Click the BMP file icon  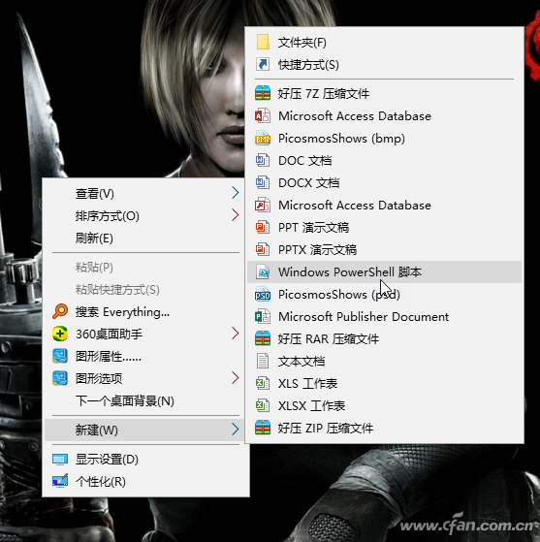(x=263, y=139)
